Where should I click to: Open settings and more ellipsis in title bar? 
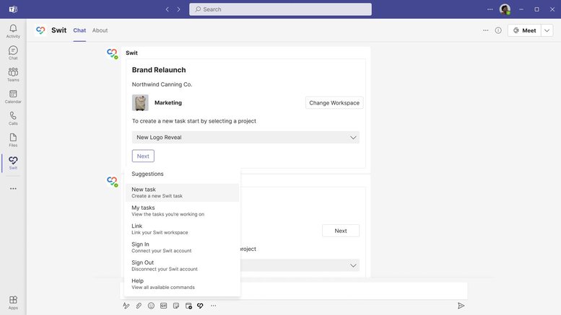click(490, 9)
